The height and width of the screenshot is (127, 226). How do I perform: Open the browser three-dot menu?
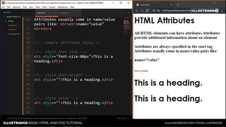coord(222,11)
